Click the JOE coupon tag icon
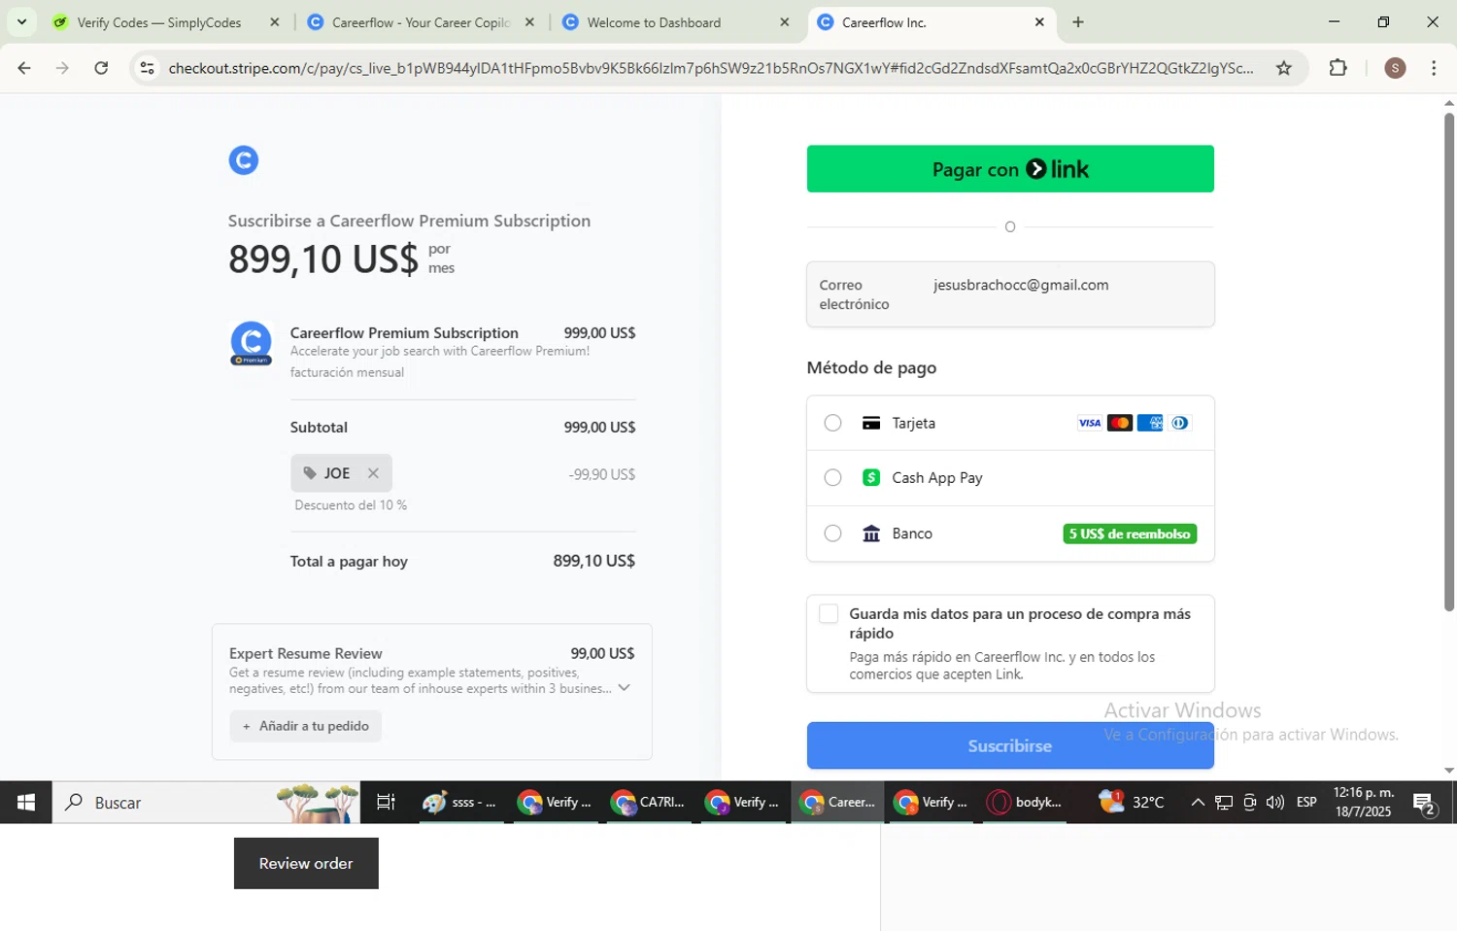 click(310, 473)
